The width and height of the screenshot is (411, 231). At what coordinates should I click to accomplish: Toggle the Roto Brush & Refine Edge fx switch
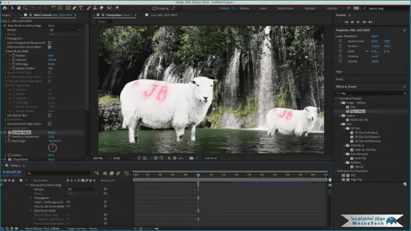(5, 26)
